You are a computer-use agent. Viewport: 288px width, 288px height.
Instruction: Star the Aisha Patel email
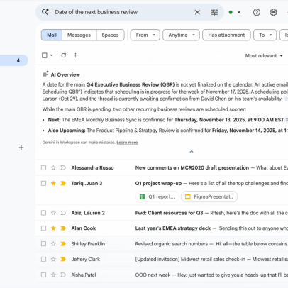[x=53, y=275]
